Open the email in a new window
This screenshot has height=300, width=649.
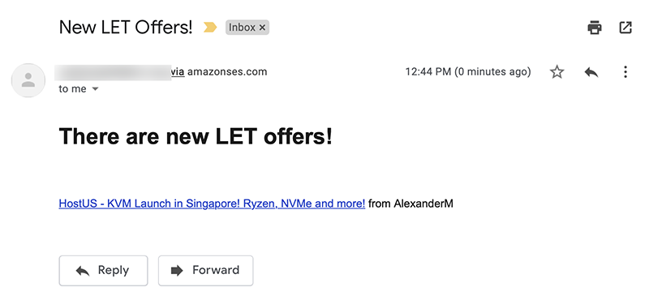click(625, 28)
